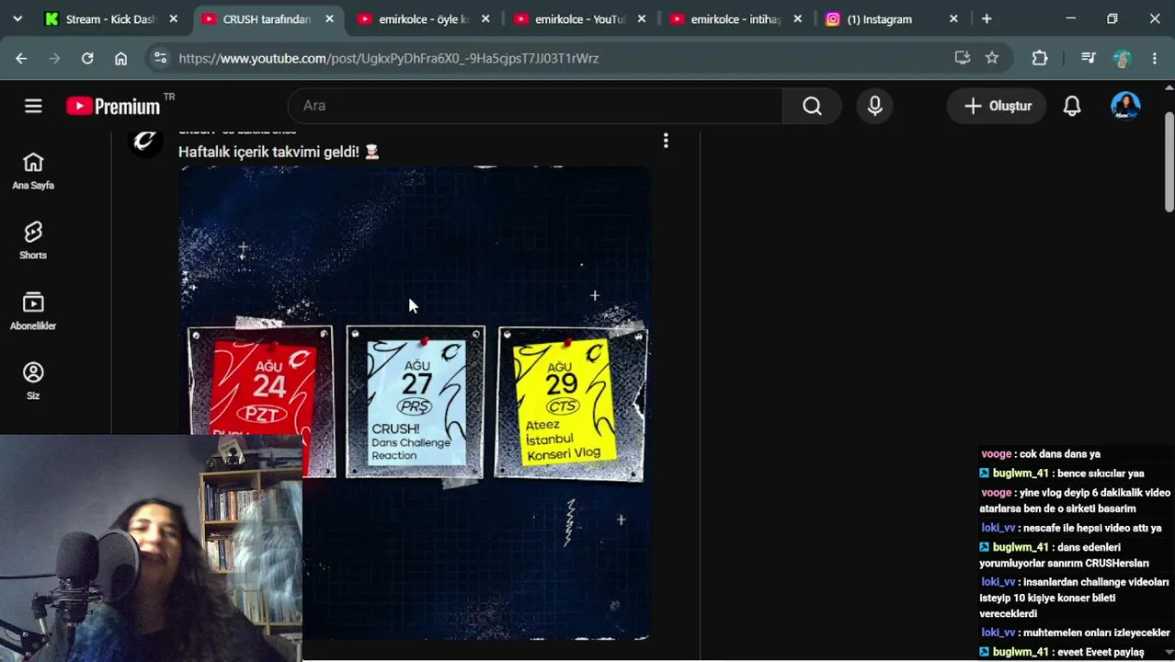
Task: Open Shorts from sidebar
Action: click(33, 241)
